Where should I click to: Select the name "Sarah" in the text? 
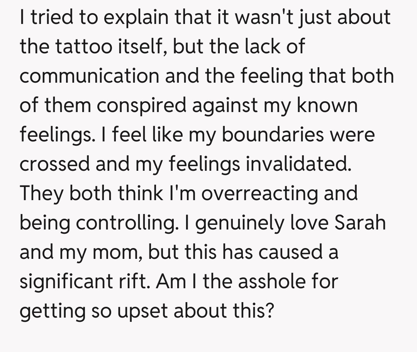(x=360, y=223)
